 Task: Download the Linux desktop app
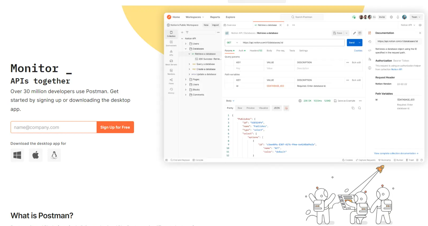point(54,155)
